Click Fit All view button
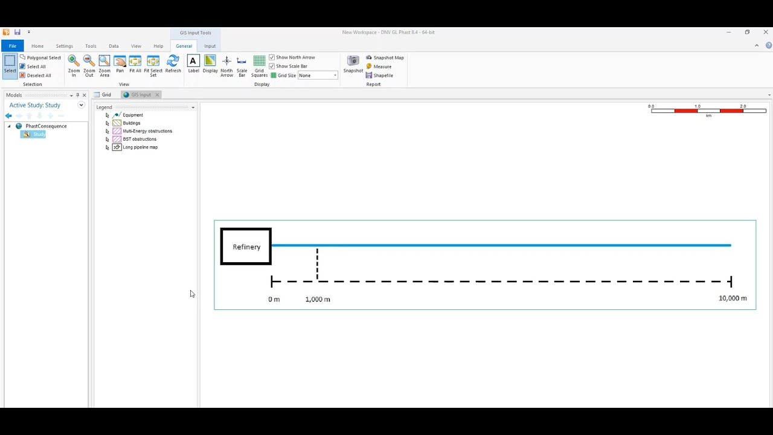 click(x=135, y=65)
